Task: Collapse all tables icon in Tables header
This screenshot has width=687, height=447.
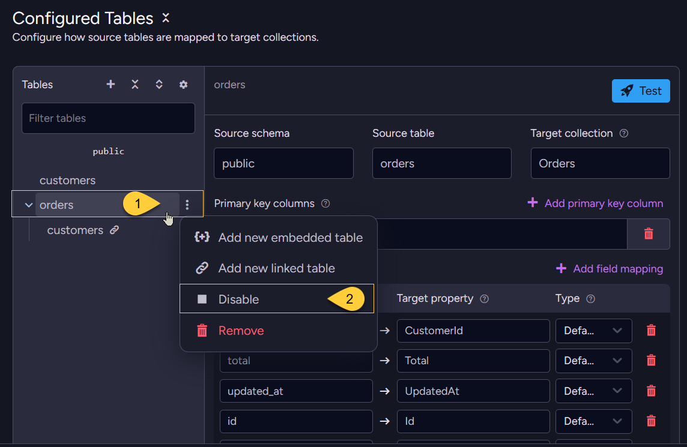Action: pos(135,84)
